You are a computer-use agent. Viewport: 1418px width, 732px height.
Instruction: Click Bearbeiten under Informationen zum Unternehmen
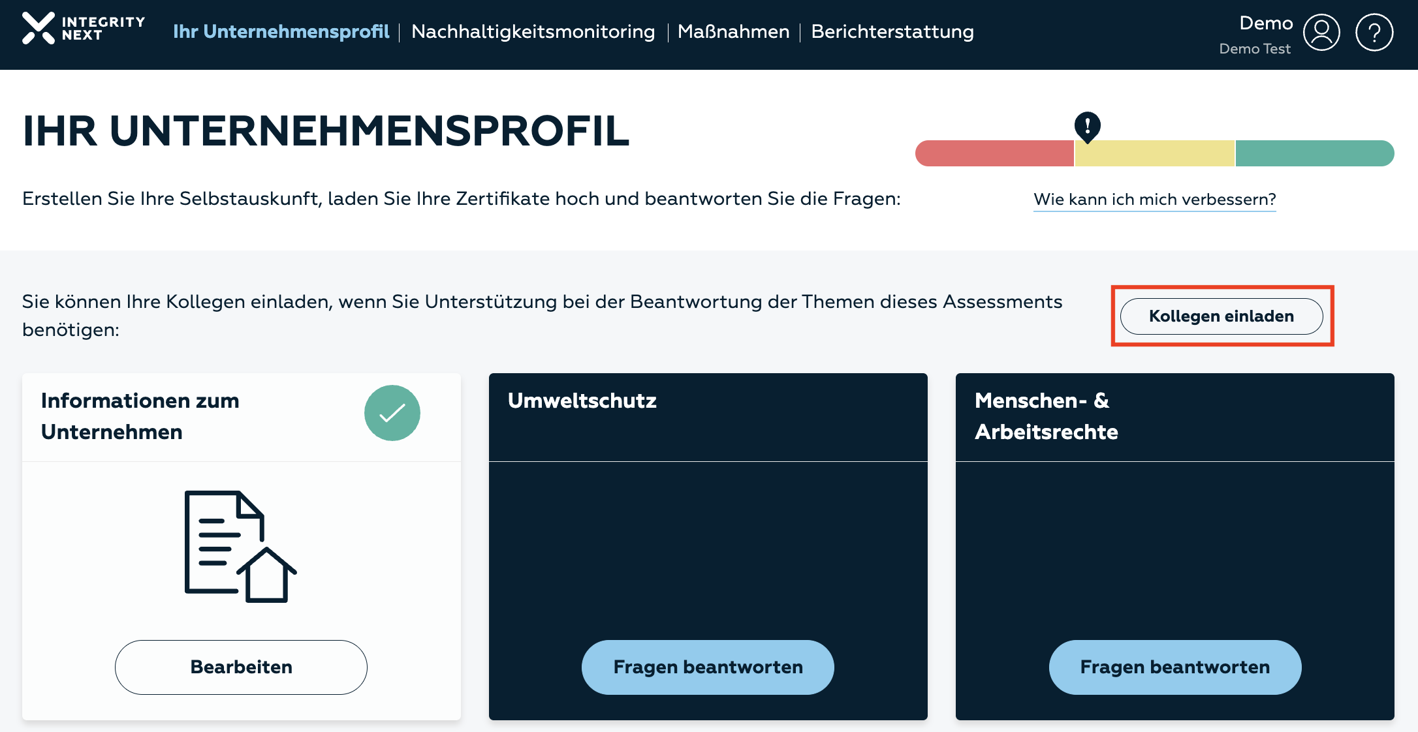(x=241, y=666)
